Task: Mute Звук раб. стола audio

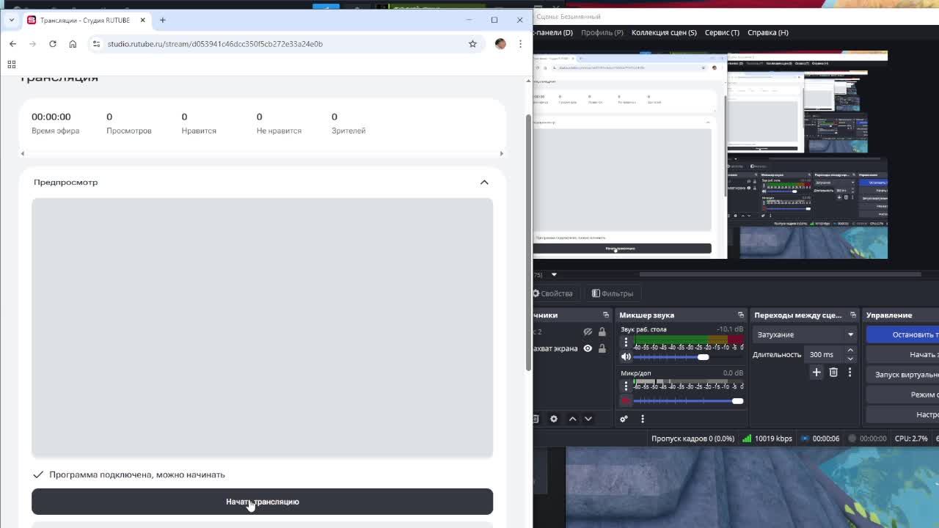Action: 626,357
